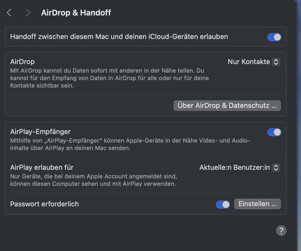Go back using the left chevron arrow
Screen dimensions: 301x251
click(x=9, y=13)
